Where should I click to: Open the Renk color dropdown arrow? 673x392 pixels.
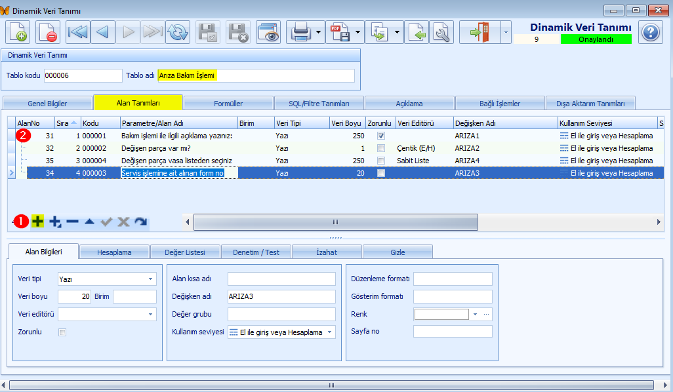[x=475, y=315]
